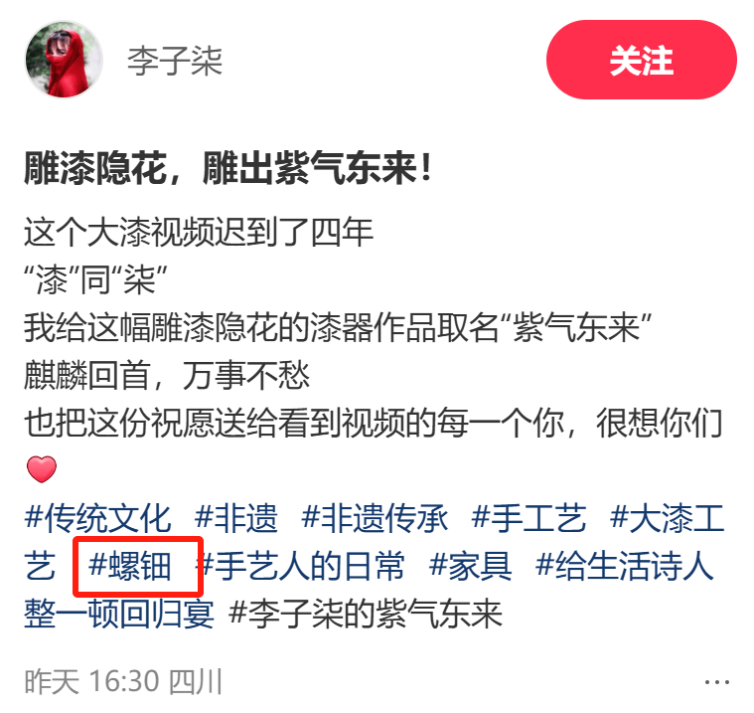Follow the author with 关注 button
The height and width of the screenshot is (713, 754).
(641, 60)
